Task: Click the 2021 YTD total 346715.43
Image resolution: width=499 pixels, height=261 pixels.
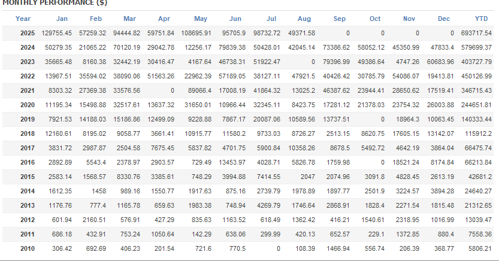Action: [476, 90]
